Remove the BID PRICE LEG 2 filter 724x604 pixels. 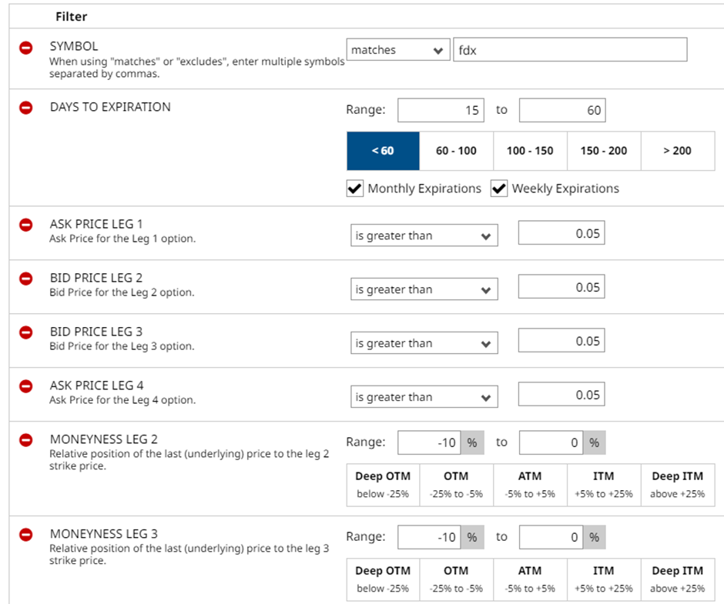pos(25,279)
